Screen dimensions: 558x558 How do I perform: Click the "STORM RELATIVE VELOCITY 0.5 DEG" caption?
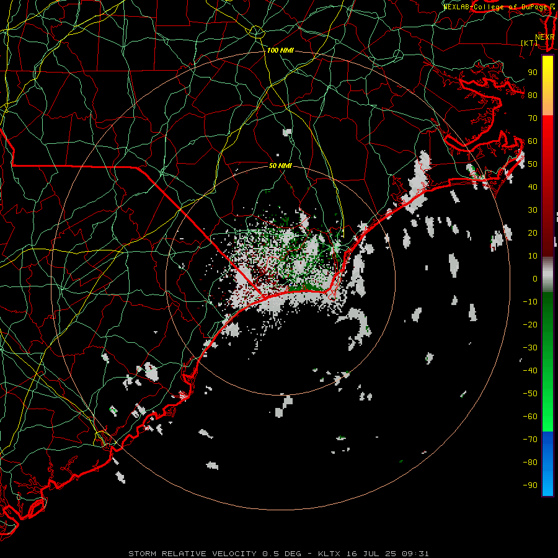pos(215,554)
